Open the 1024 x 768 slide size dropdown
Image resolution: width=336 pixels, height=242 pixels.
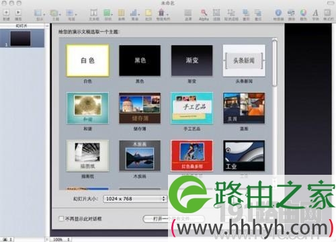pyautogui.click(x=134, y=199)
